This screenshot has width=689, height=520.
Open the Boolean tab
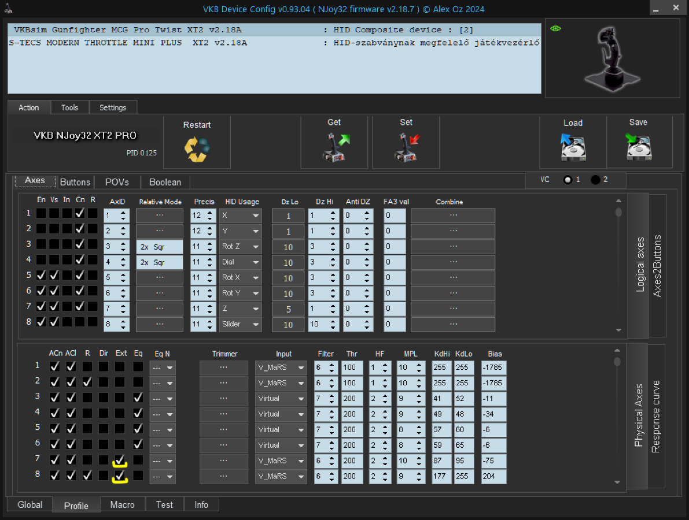pos(165,182)
